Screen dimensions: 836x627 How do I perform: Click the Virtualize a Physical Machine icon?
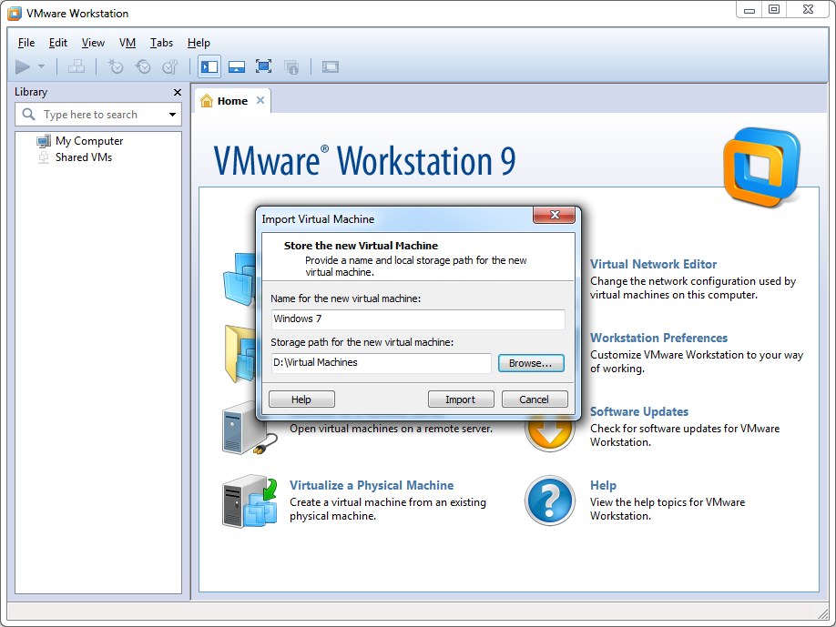(250, 501)
